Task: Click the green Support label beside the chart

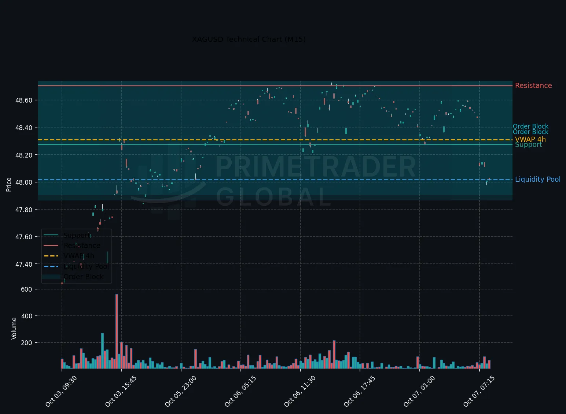Action: click(x=528, y=145)
